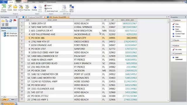Viewport: 187px width, 105px height.
Task: Click the Save As export option
Action: click(x=48, y=8)
